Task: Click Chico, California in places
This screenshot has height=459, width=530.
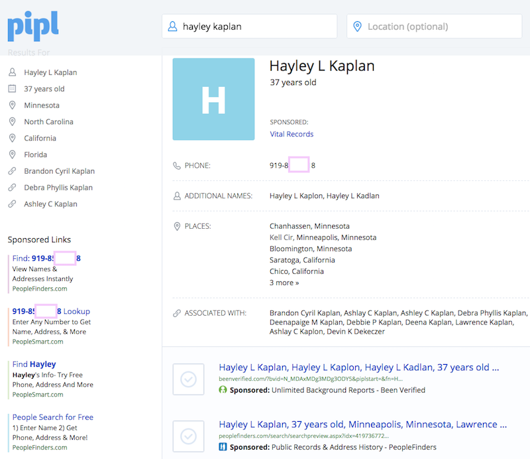Action: pyautogui.click(x=296, y=271)
